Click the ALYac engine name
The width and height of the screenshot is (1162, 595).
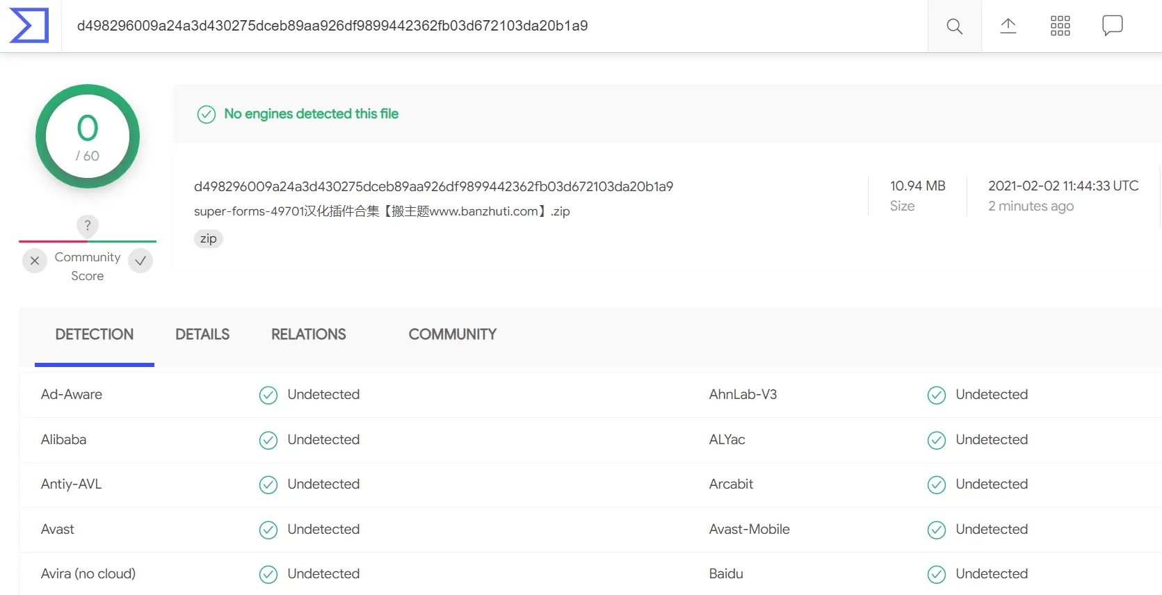[727, 440]
